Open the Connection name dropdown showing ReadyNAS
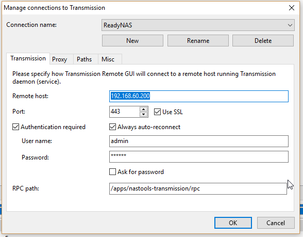This screenshot has height=237, width=303. 198,25
